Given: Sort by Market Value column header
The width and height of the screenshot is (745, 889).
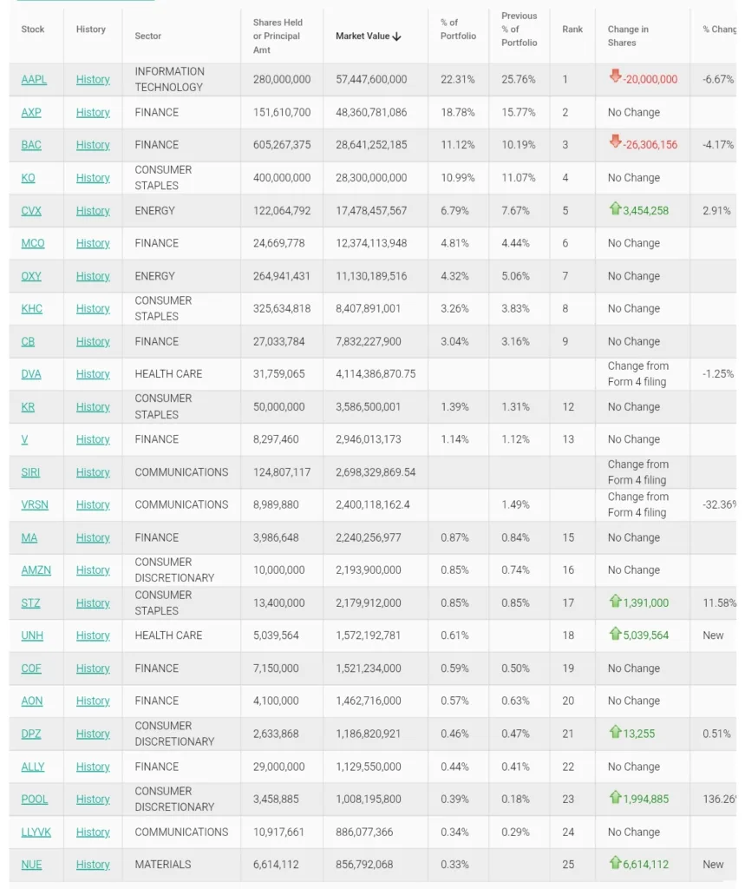Looking at the screenshot, I should click(369, 36).
